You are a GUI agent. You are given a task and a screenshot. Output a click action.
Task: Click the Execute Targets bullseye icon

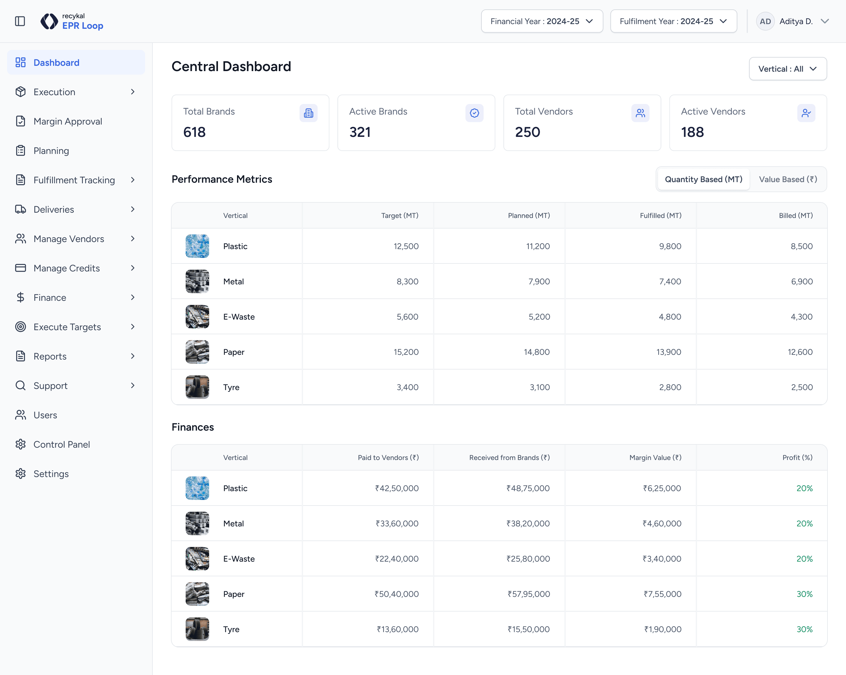[x=20, y=327]
